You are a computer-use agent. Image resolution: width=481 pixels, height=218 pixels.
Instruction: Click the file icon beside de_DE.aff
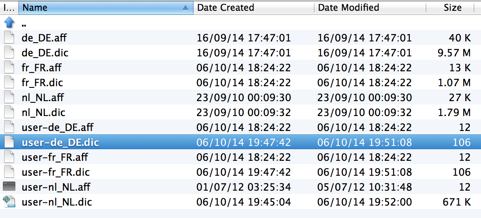coord(9,38)
